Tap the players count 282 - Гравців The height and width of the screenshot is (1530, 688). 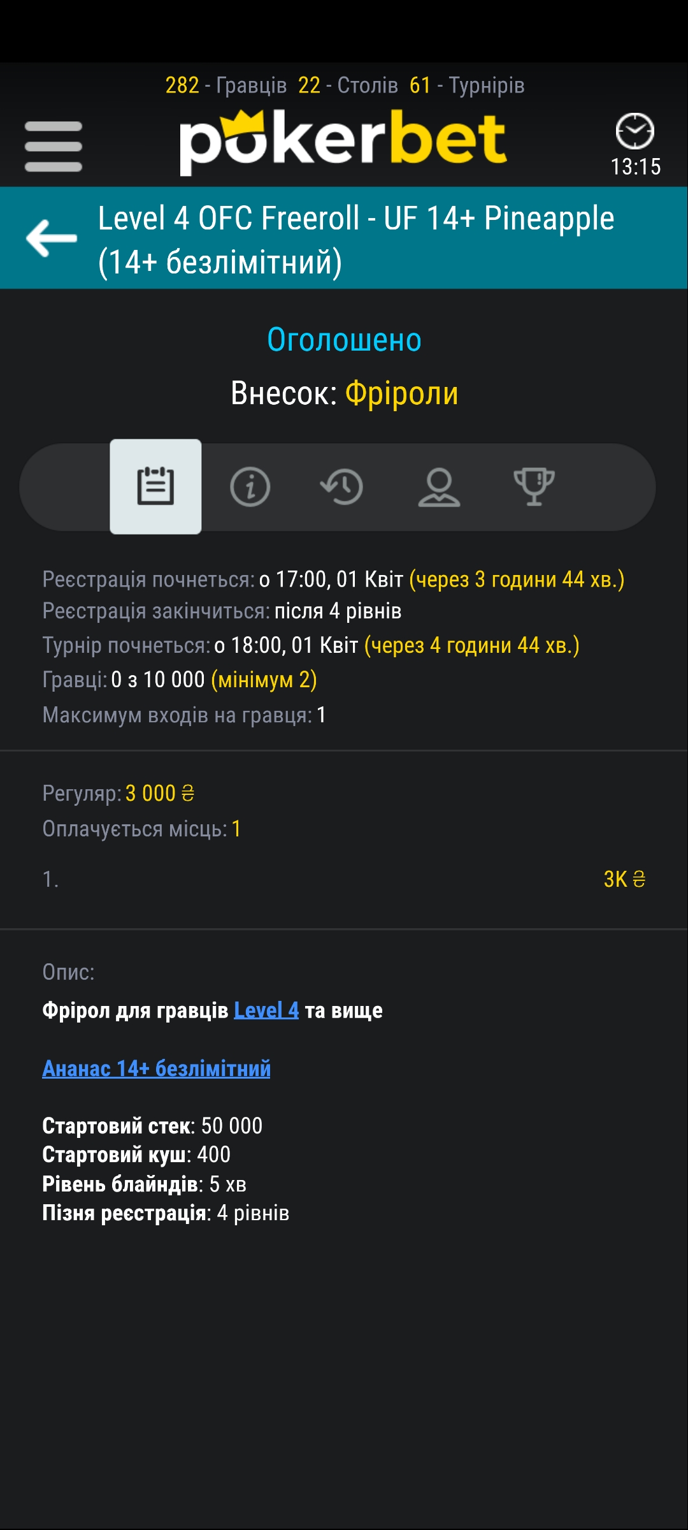[226, 85]
